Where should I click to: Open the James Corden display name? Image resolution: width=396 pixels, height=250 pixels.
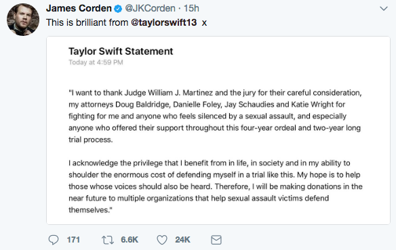[79, 8]
